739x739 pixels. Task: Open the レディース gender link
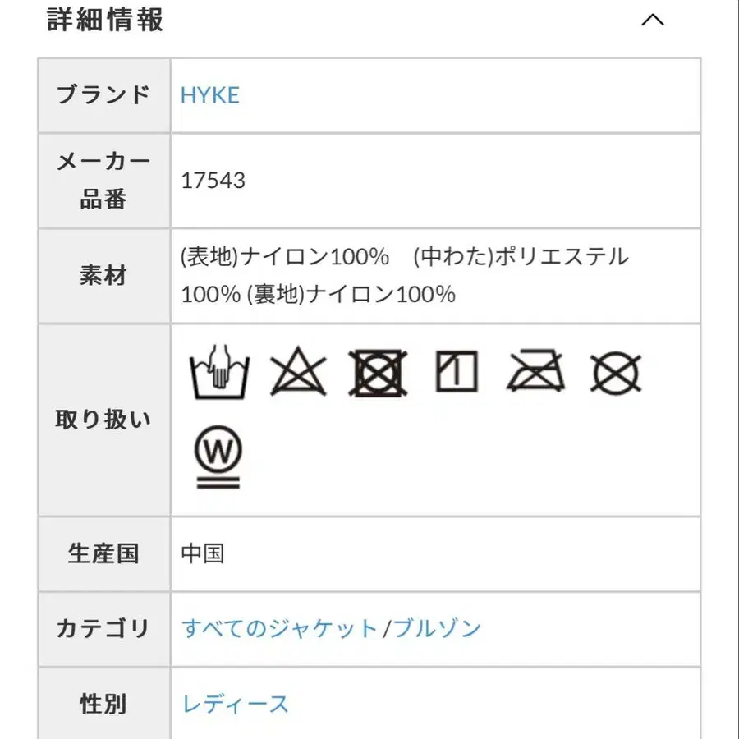coord(236,704)
